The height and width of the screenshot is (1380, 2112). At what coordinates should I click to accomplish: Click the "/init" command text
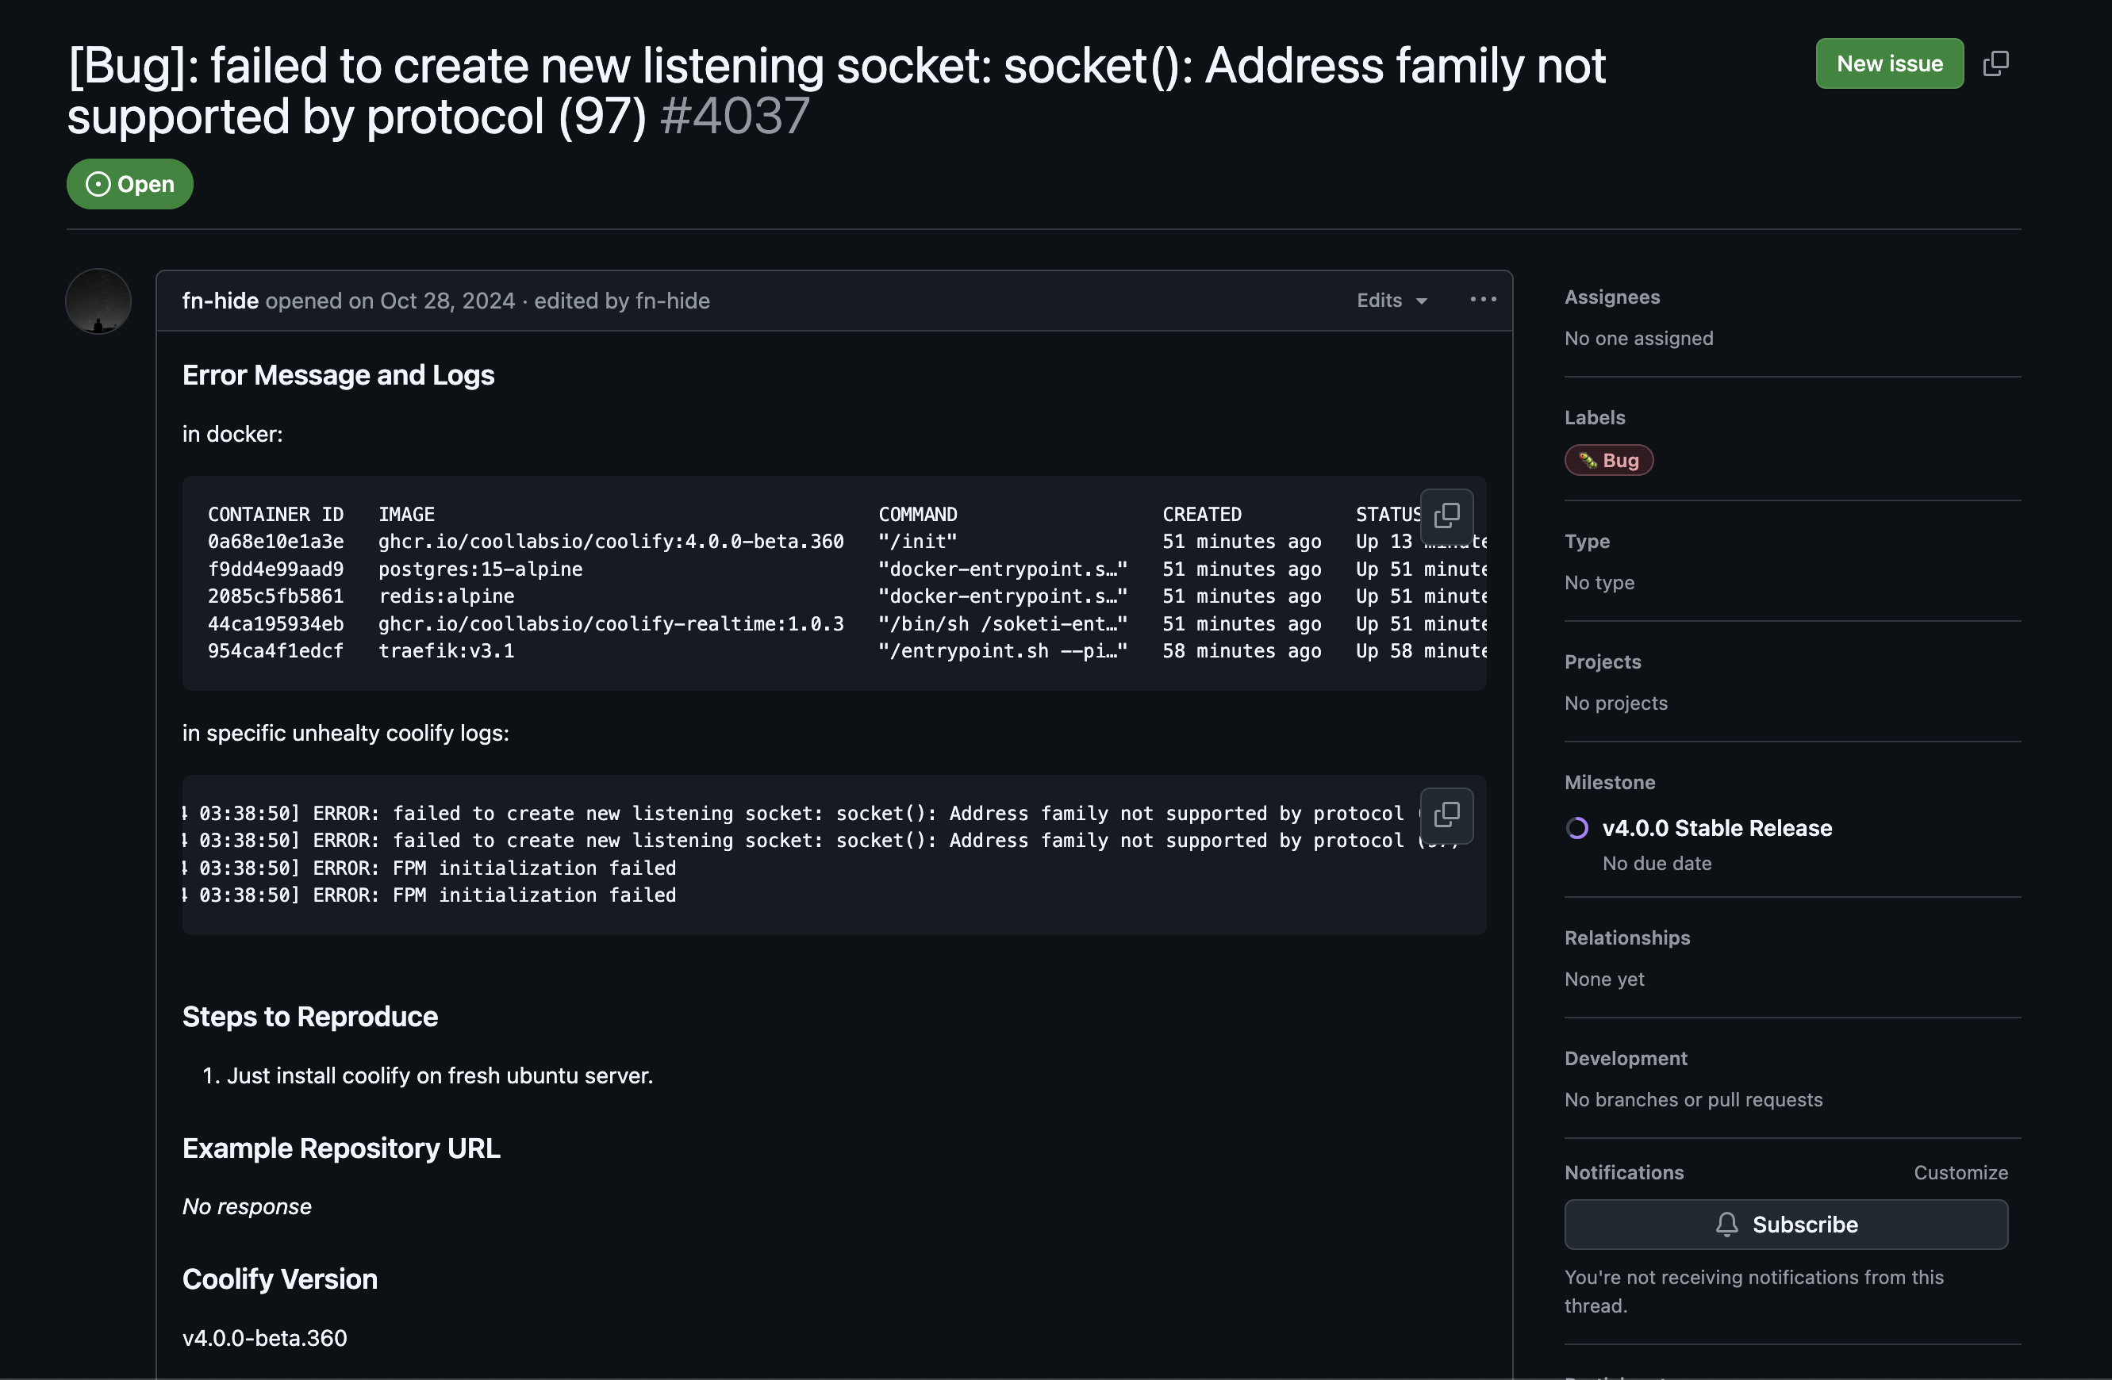[x=918, y=542]
